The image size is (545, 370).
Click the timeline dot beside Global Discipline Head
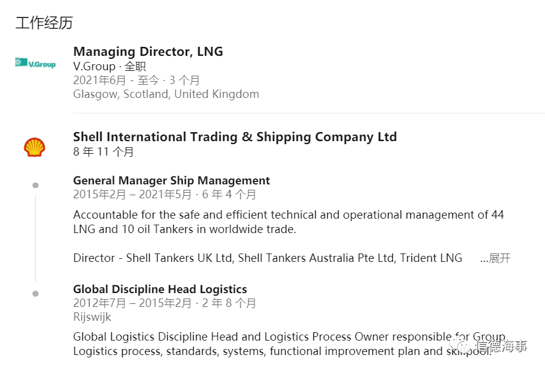pos(35,294)
